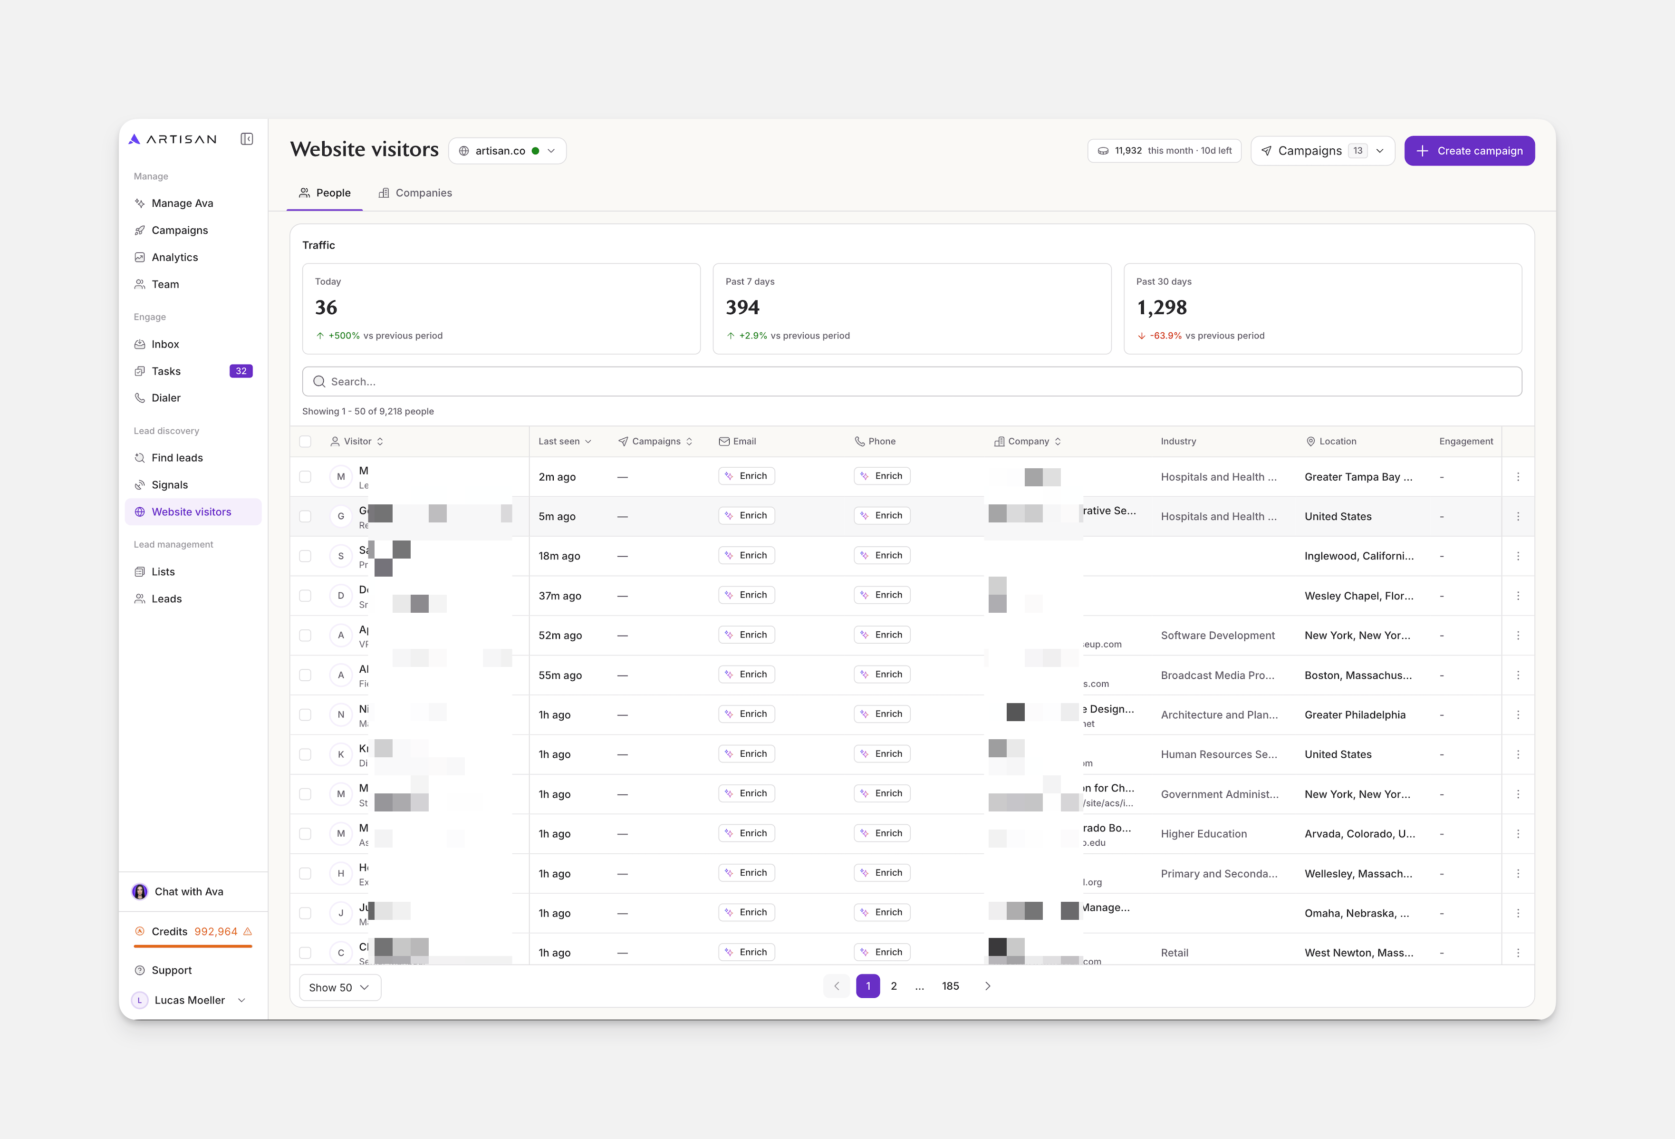Expand Campaigns 13 dropdown
This screenshot has width=1675, height=1139.
(x=1323, y=151)
